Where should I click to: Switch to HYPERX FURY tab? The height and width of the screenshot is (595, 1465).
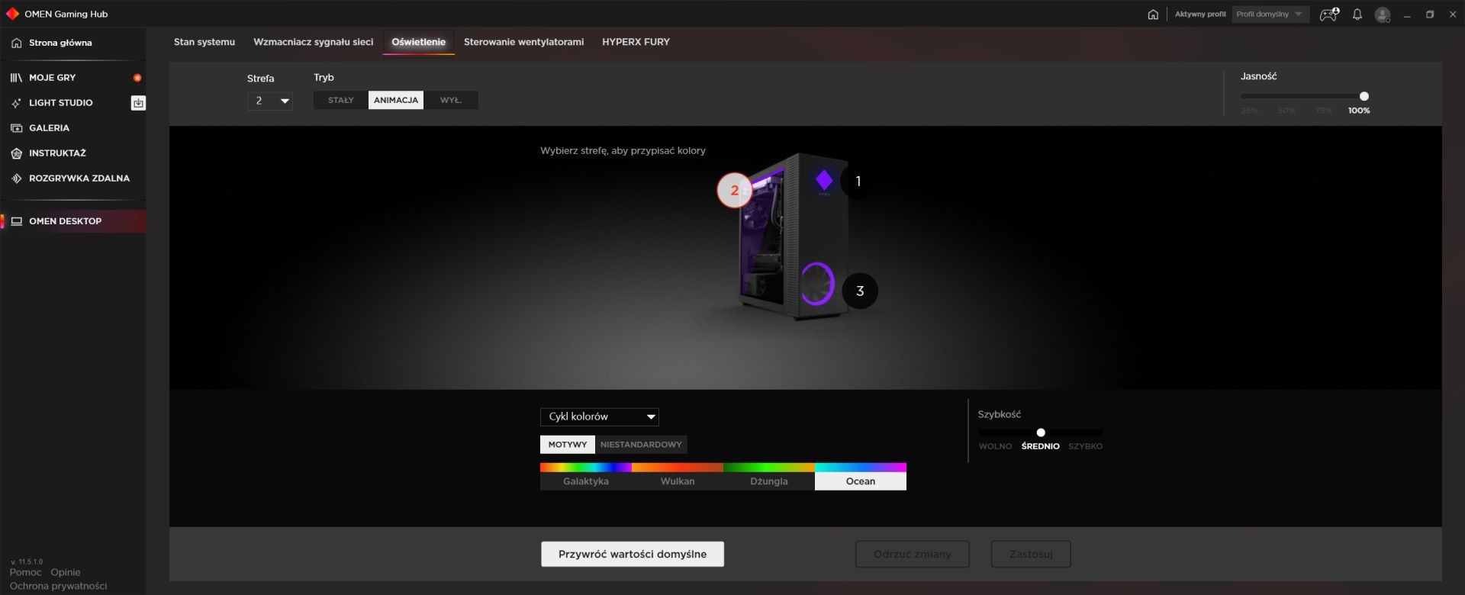pyautogui.click(x=636, y=42)
